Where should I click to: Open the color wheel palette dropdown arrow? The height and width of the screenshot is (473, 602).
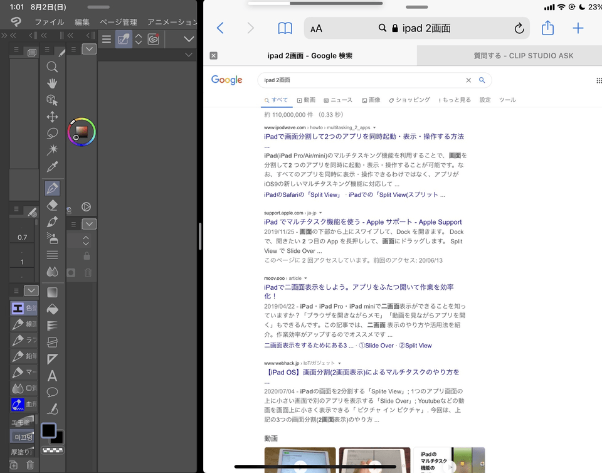coord(89,49)
